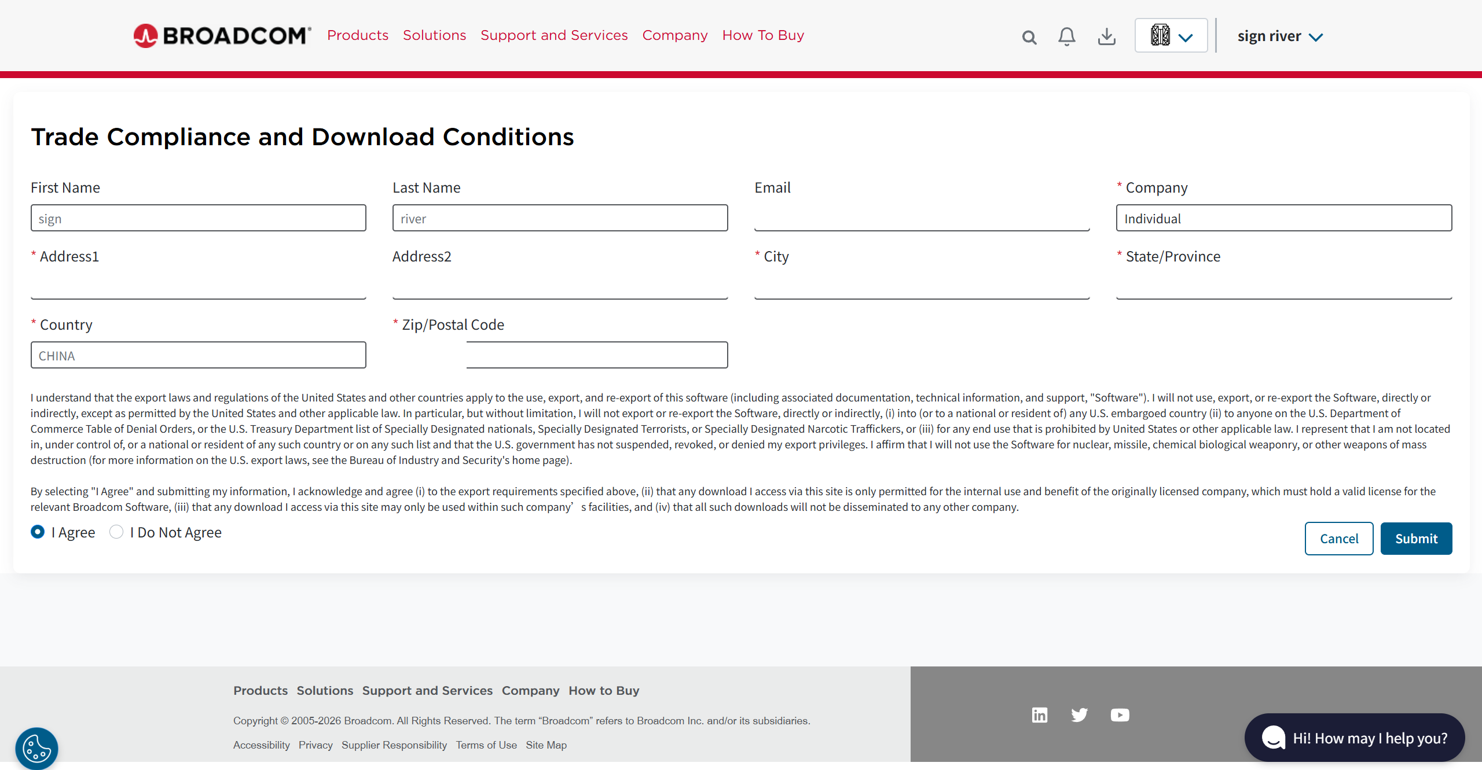Open the division selector dropdown

1171,36
